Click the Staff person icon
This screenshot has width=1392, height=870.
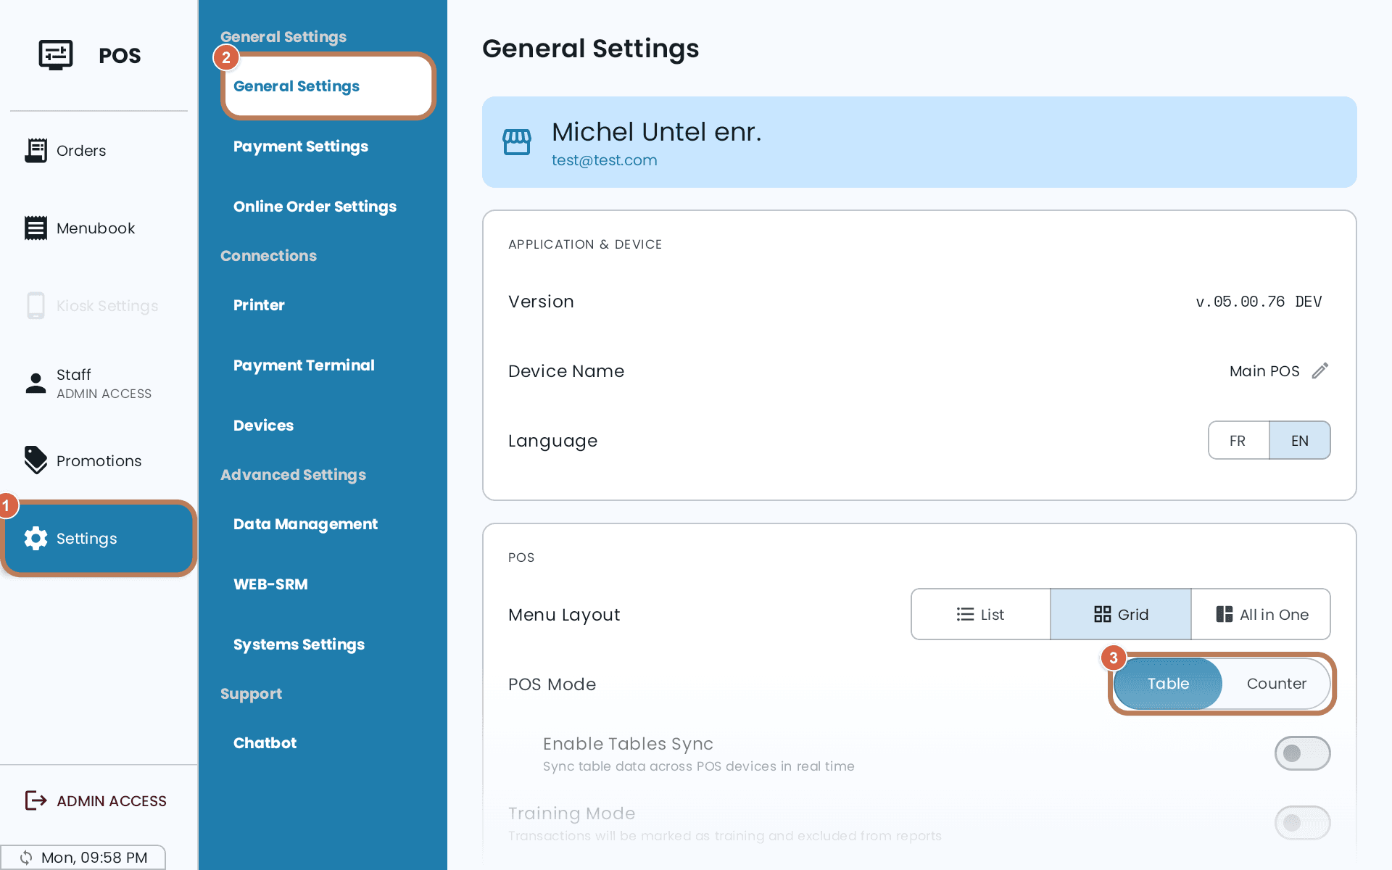(x=36, y=383)
